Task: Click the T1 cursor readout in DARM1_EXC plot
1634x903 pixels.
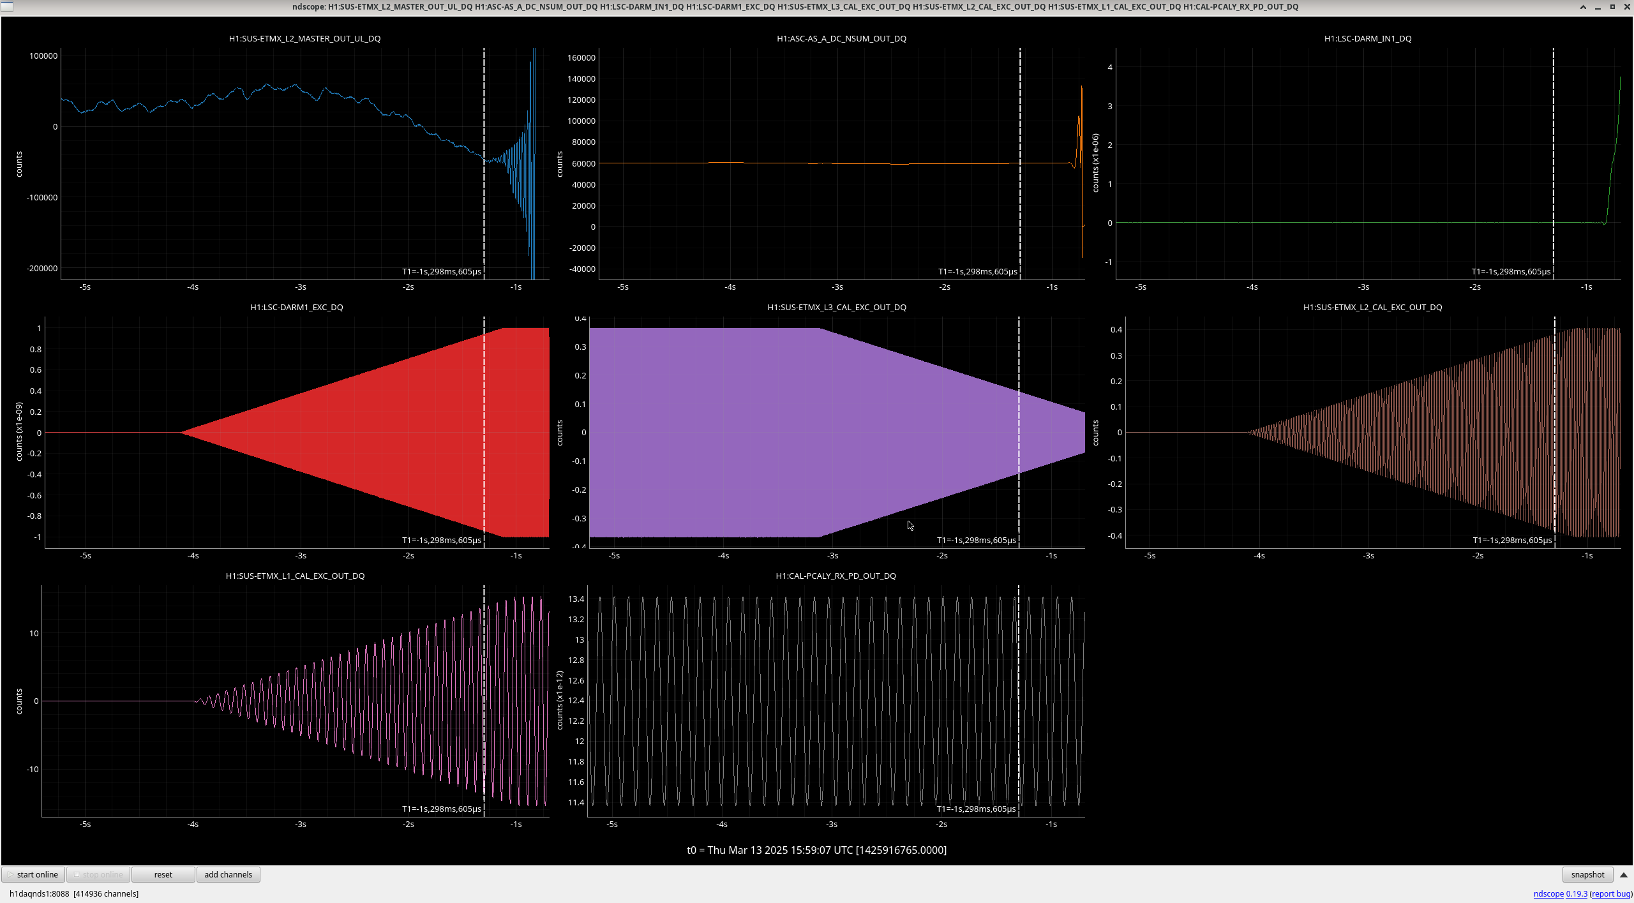Action: click(x=441, y=540)
